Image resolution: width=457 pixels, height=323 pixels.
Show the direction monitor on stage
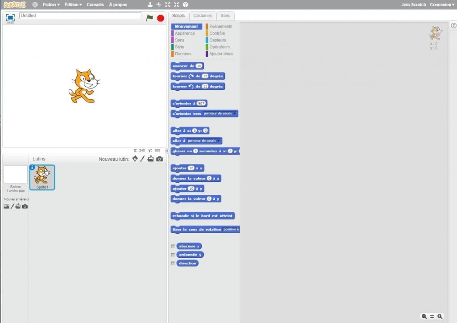tap(173, 263)
